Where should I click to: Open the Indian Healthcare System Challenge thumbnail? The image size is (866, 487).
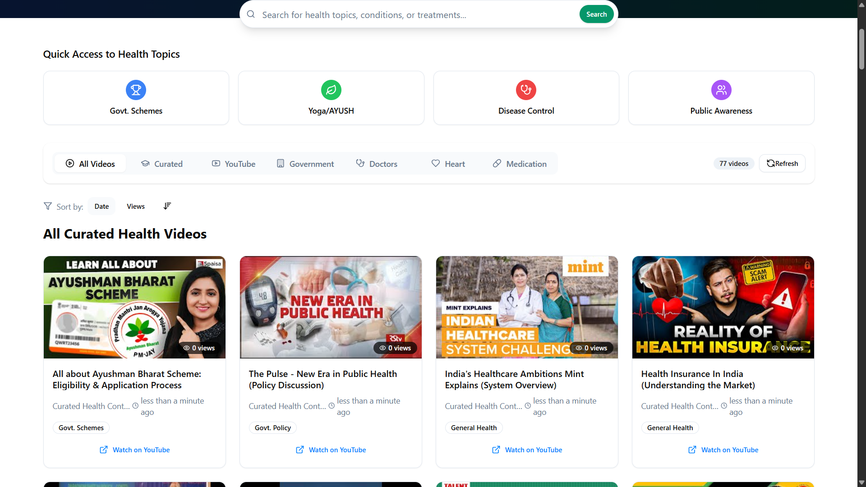(527, 307)
